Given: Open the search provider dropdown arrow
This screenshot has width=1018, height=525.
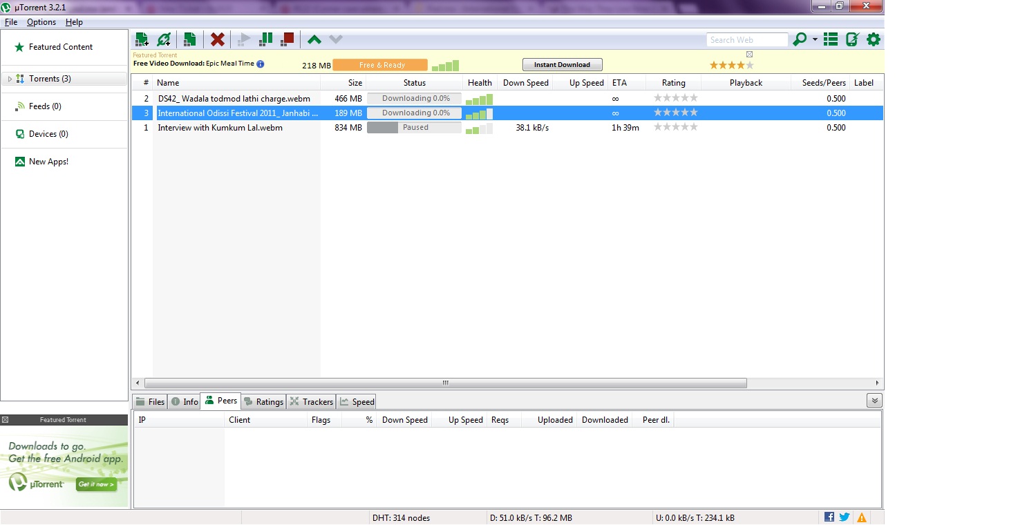Looking at the screenshot, I should pyautogui.click(x=815, y=39).
